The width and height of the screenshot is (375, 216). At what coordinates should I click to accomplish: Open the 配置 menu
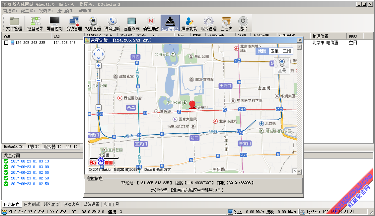(x=28, y=11)
